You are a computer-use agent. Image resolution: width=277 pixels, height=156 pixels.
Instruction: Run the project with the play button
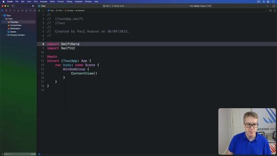[x=33, y=6]
